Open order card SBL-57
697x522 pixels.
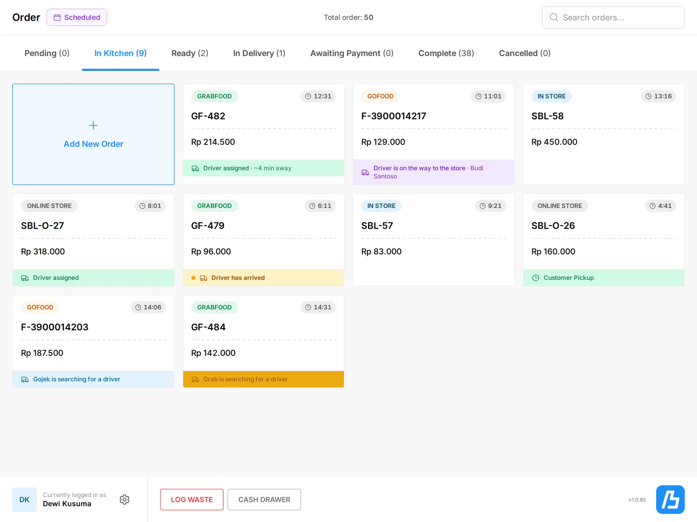tap(434, 240)
